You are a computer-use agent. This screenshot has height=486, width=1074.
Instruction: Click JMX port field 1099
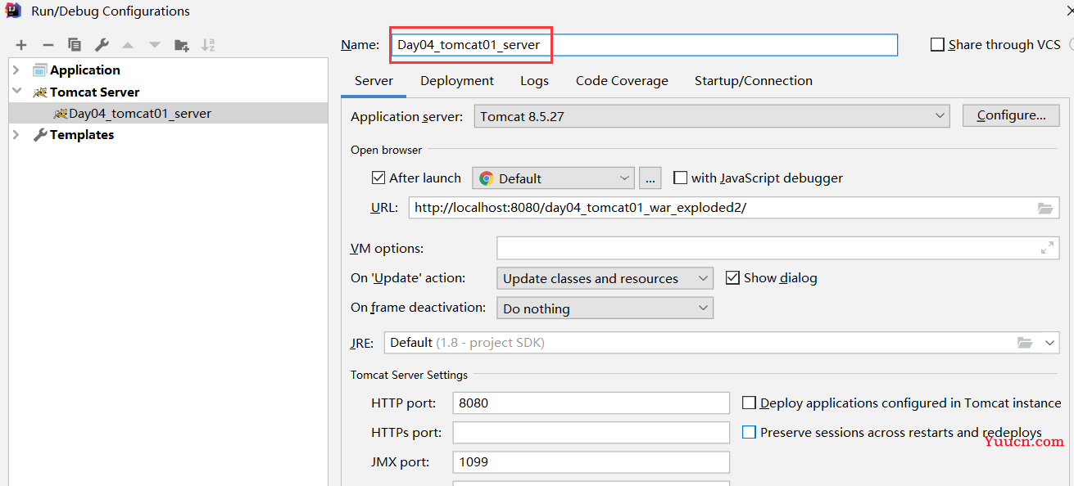coord(591,462)
